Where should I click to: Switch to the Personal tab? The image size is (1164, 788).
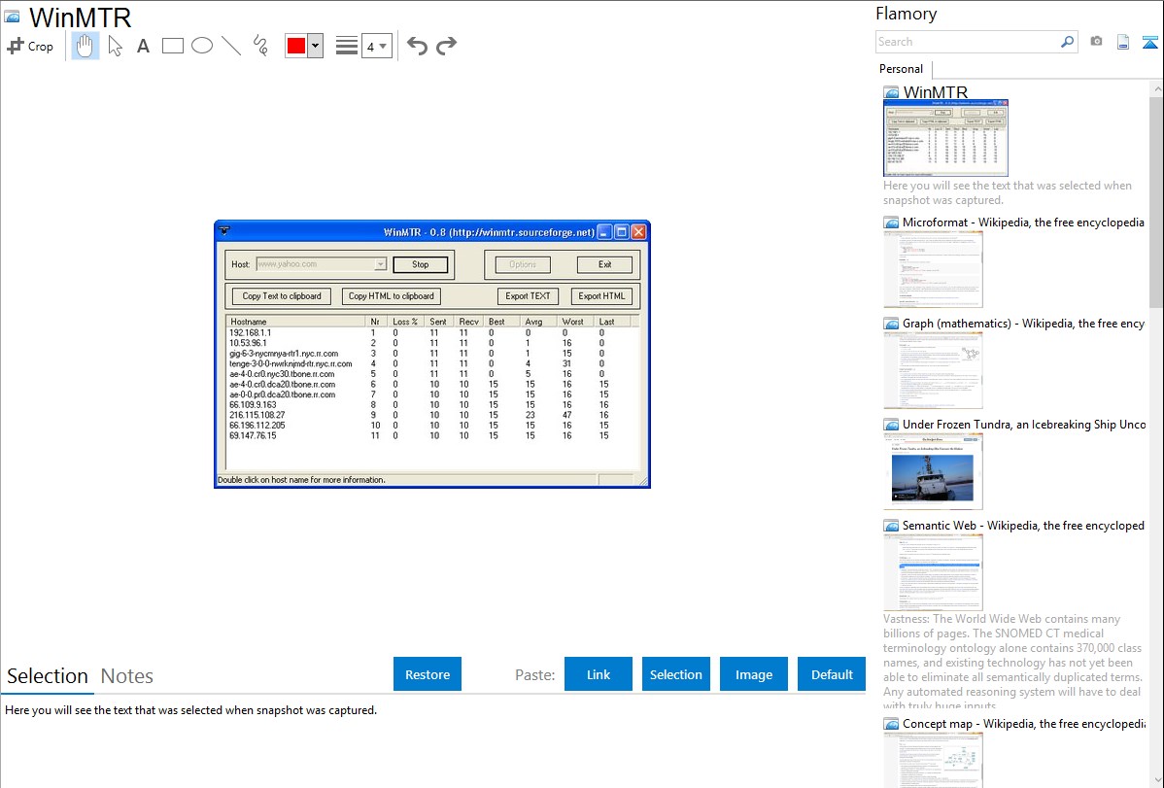(902, 69)
